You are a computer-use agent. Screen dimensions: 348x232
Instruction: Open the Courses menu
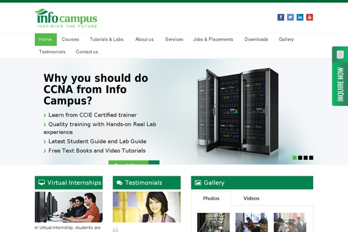pyautogui.click(x=70, y=39)
